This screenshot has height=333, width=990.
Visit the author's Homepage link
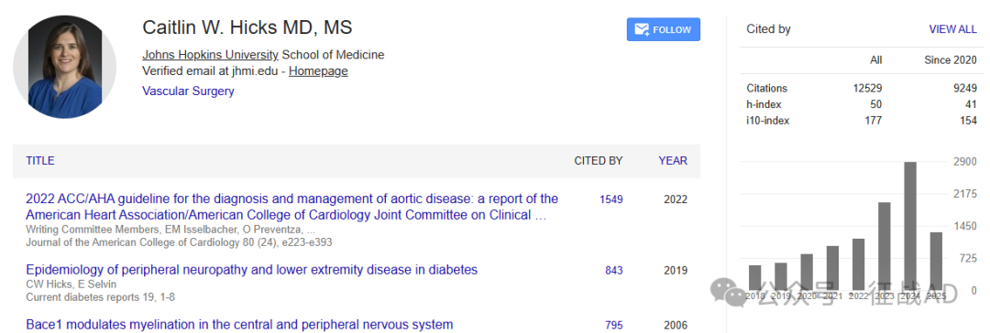318,71
